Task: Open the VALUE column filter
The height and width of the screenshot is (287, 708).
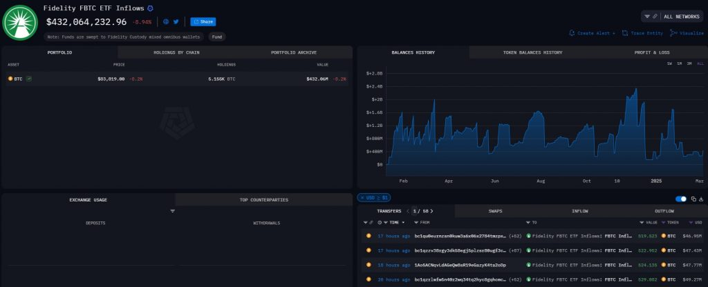Action: [642, 223]
